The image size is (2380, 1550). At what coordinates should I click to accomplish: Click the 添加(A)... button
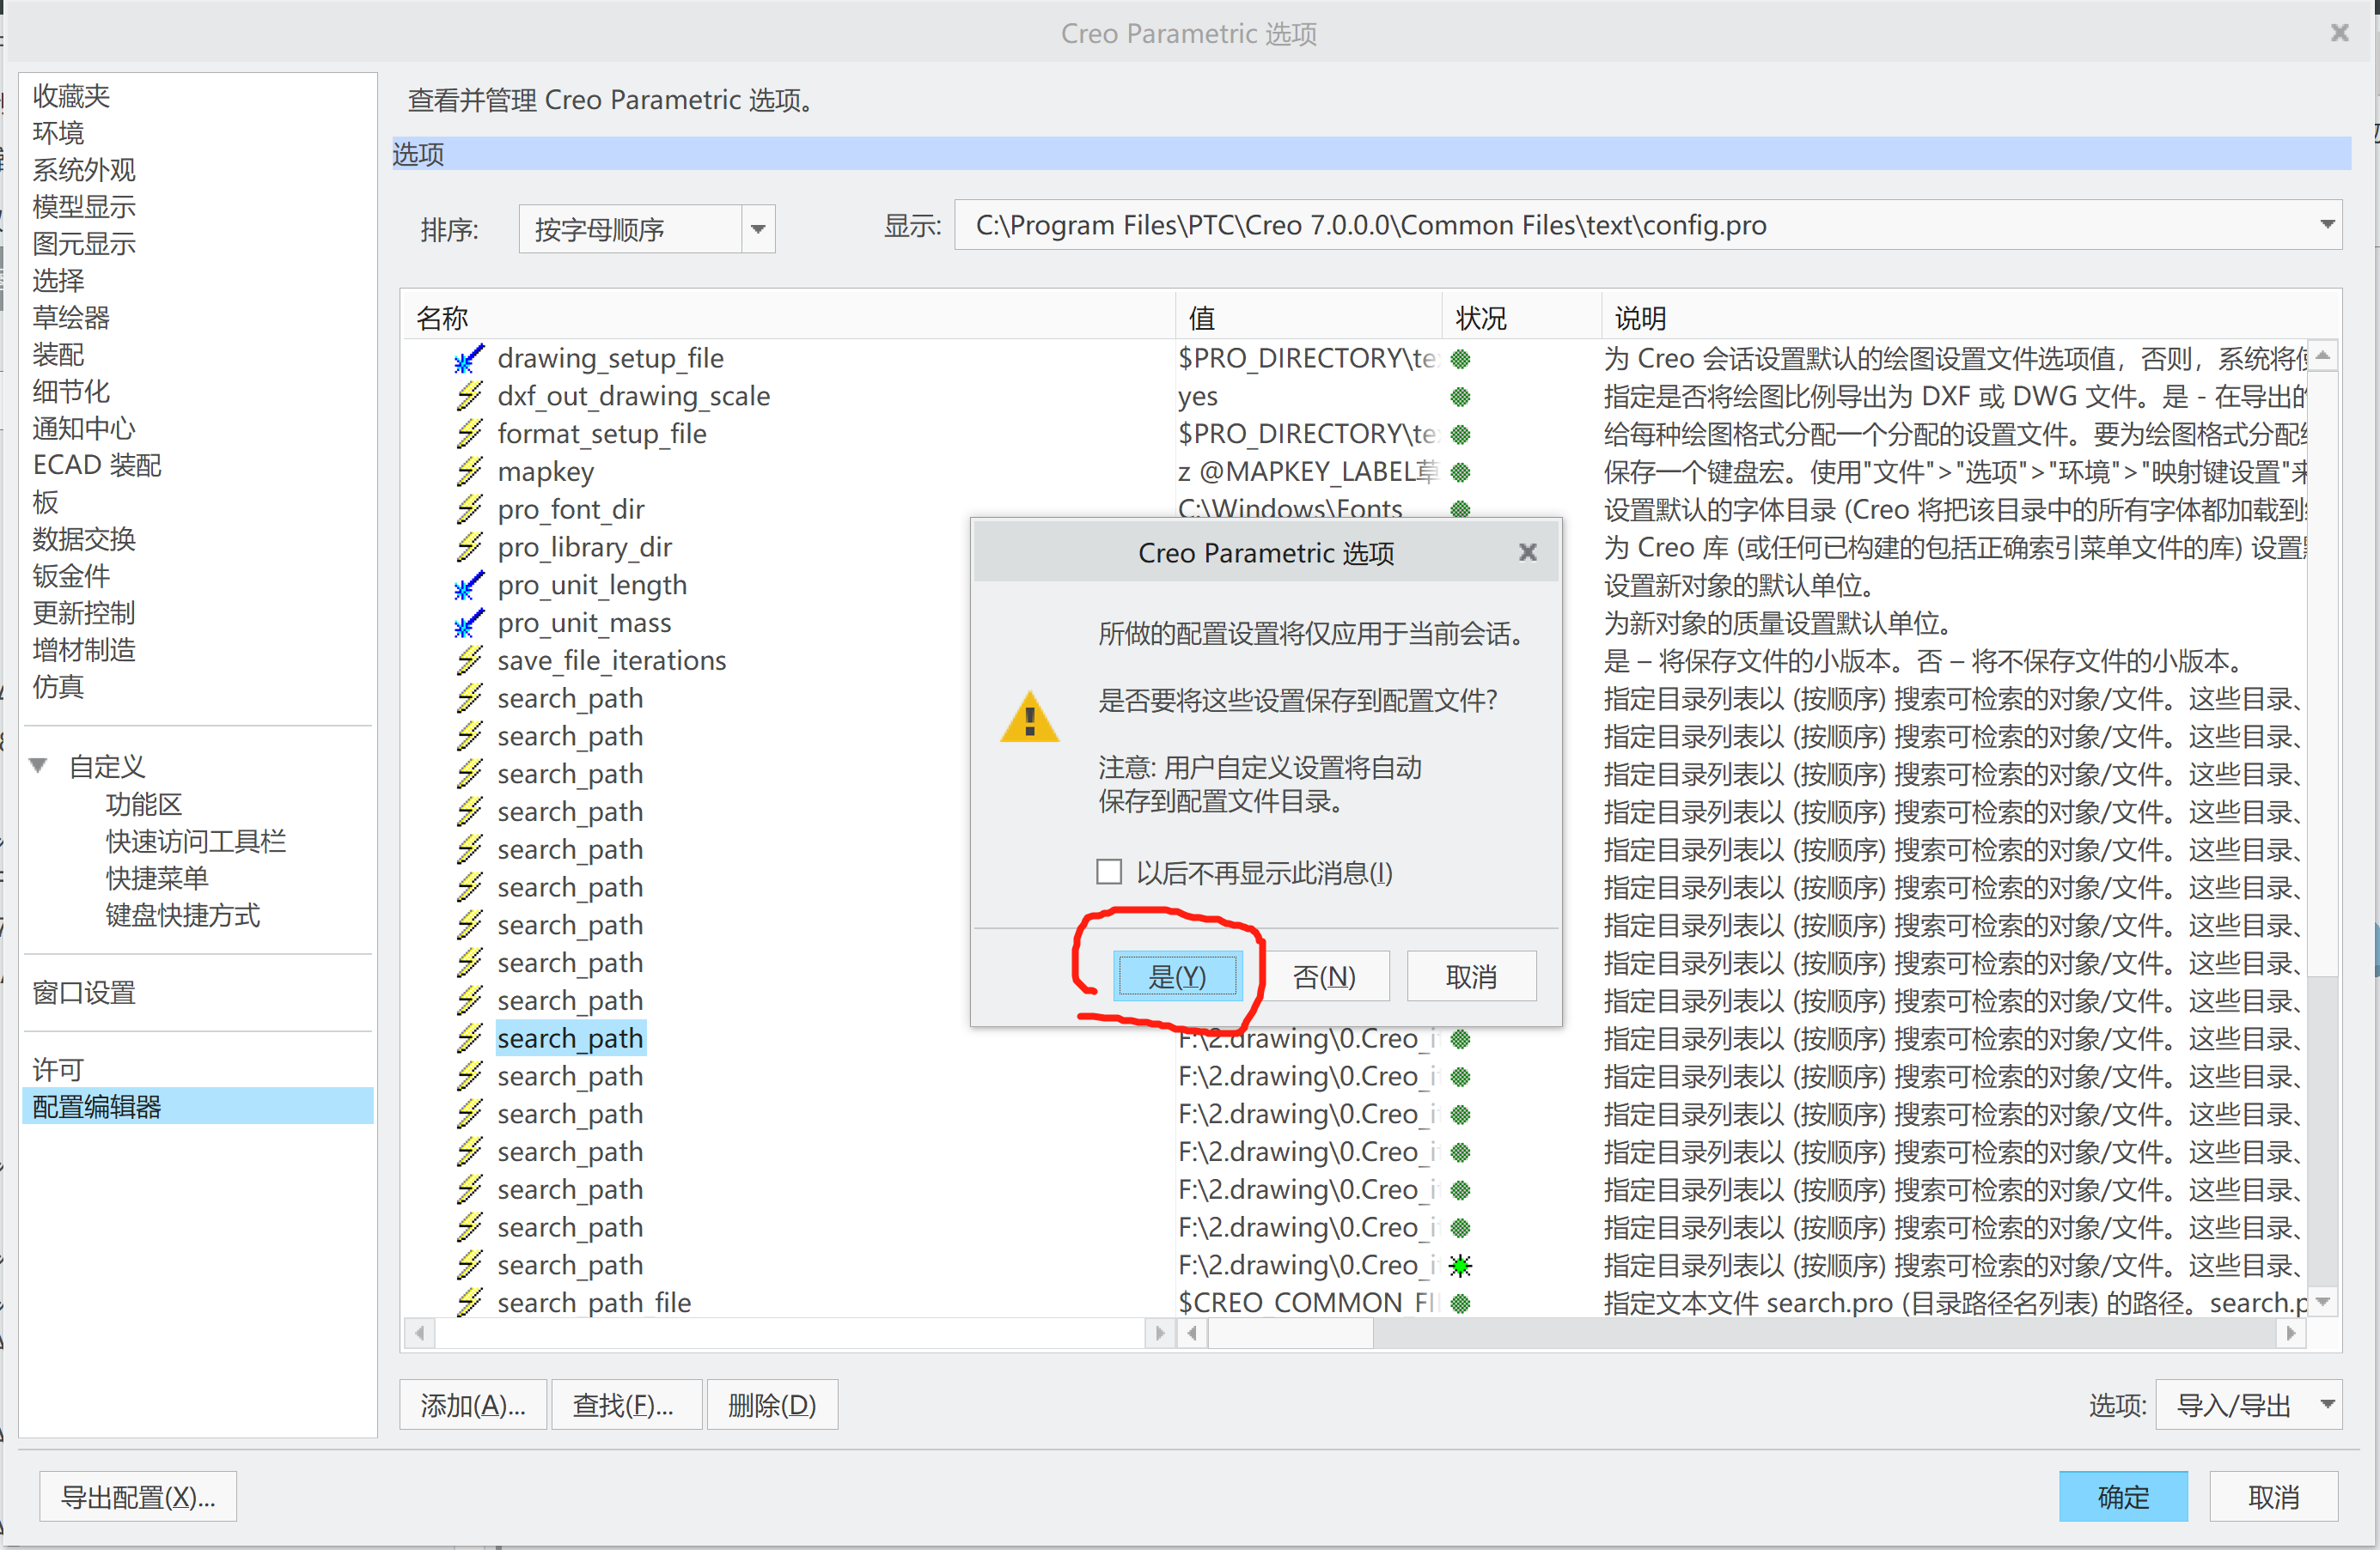tap(473, 1404)
